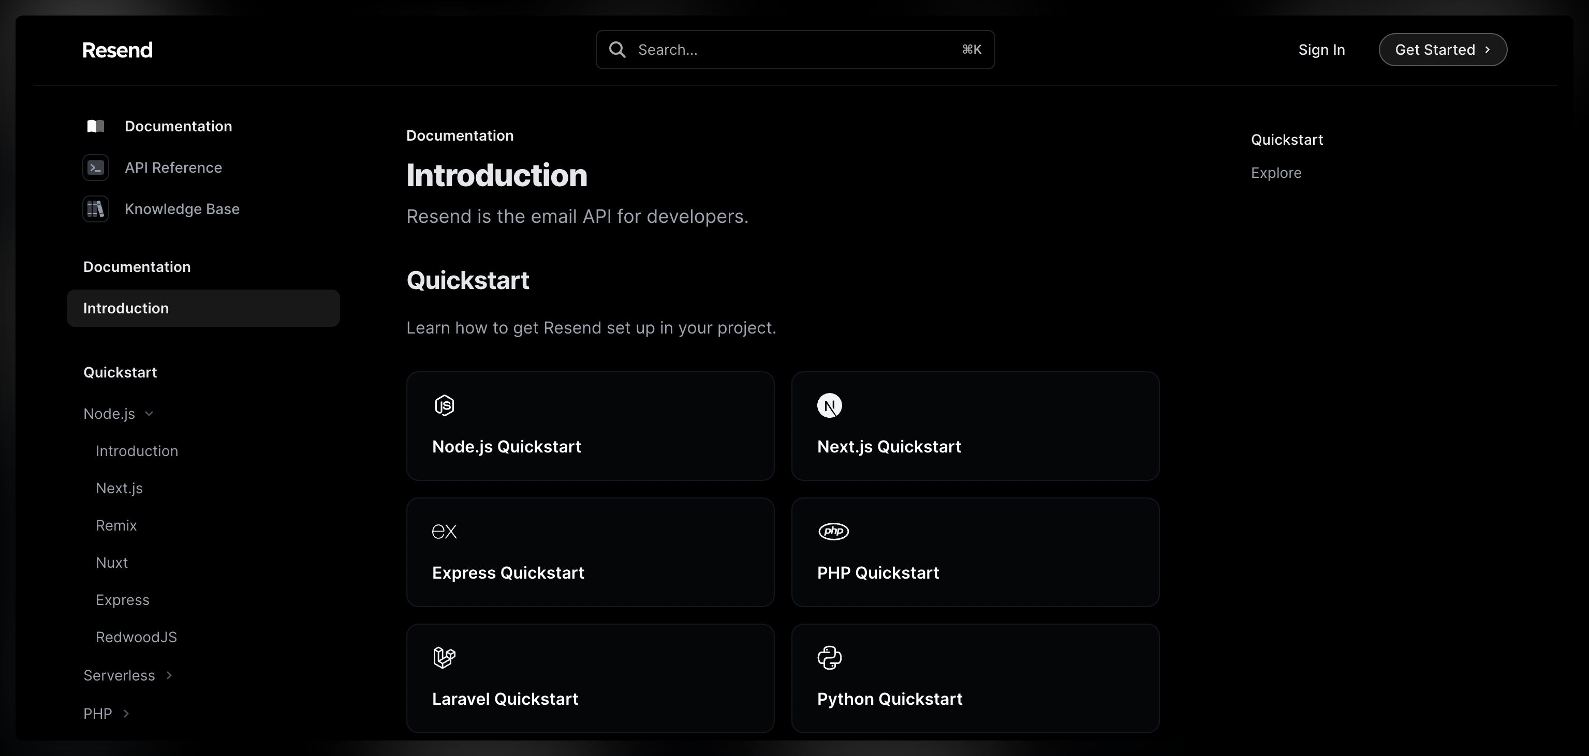Click the Next.js N icon

[x=830, y=405]
